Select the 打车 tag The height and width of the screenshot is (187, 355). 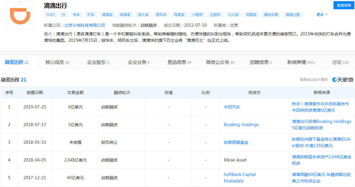(x=91, y=14)
